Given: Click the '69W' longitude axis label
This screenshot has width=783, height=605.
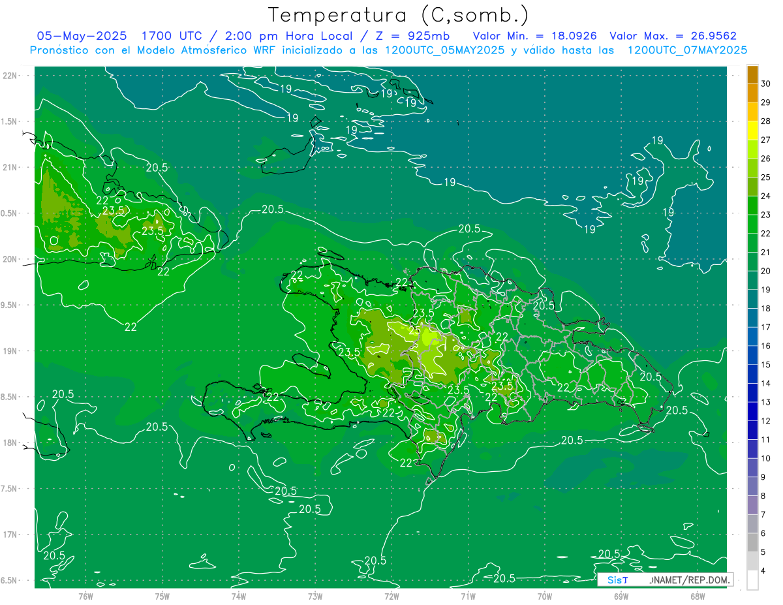Looking at the screenshot, I should click(621, 596).
